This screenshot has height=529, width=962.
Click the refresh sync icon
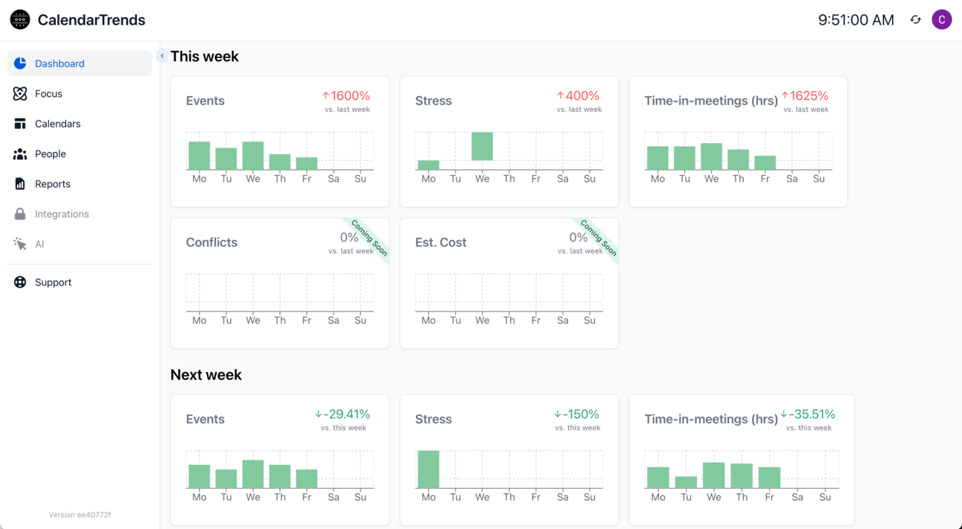(x=916, y=20)
